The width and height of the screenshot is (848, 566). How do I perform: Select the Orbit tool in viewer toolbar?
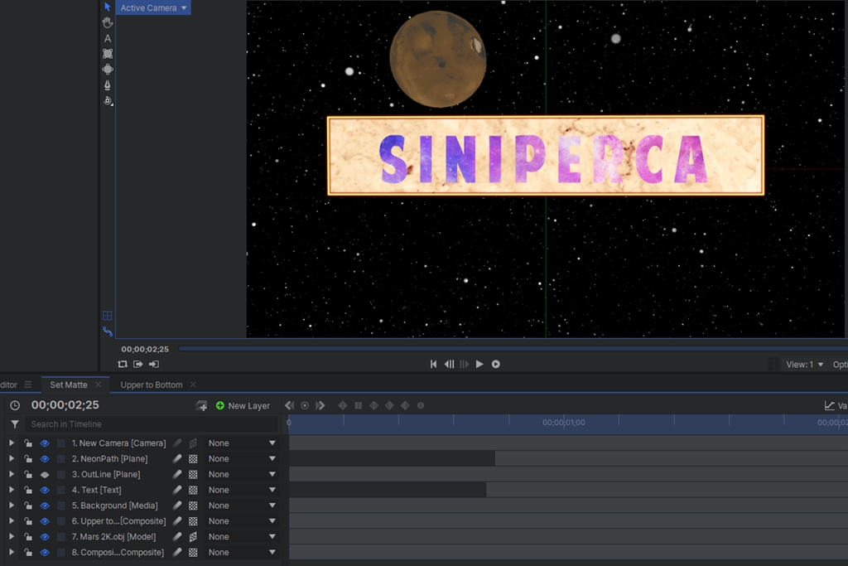click(x=108, y=100)
